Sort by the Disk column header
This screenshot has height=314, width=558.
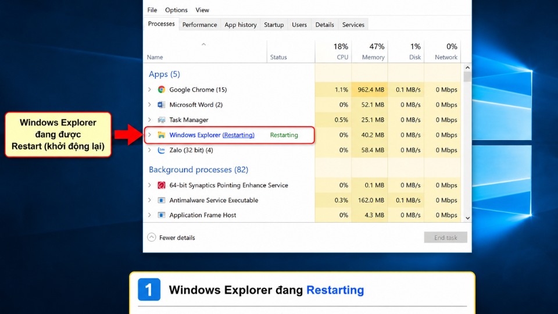(415, 57)
